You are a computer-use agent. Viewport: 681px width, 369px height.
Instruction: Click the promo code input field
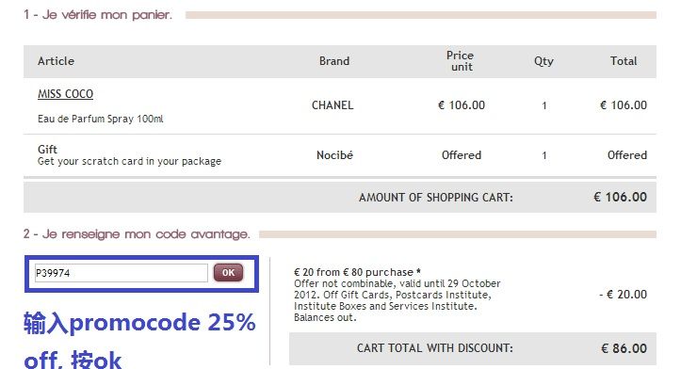point(122,273)
